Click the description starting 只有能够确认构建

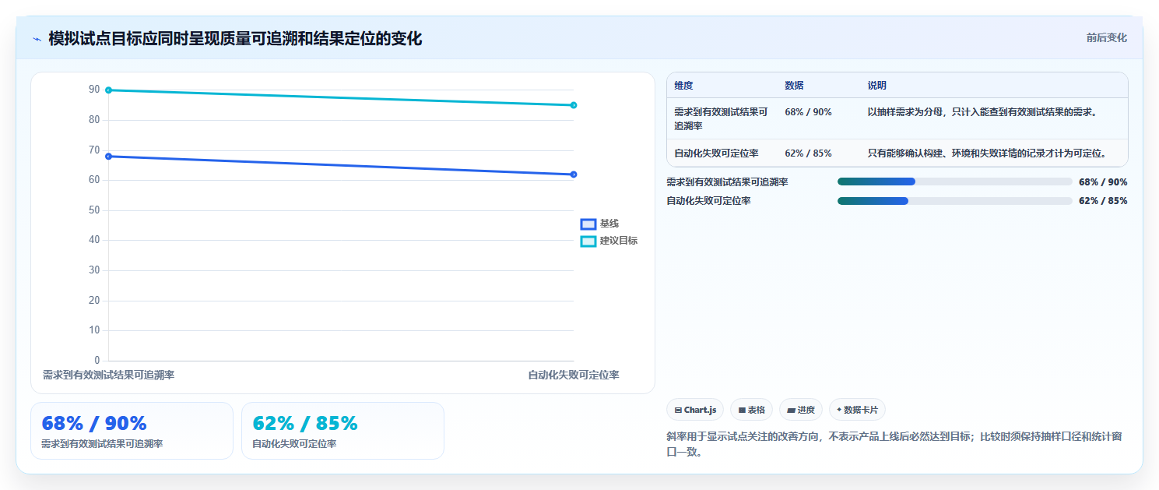[987, 153]
